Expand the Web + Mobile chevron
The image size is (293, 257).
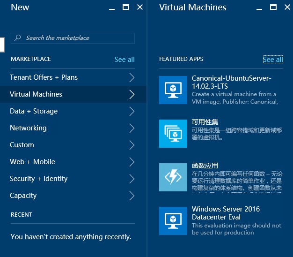132,162
